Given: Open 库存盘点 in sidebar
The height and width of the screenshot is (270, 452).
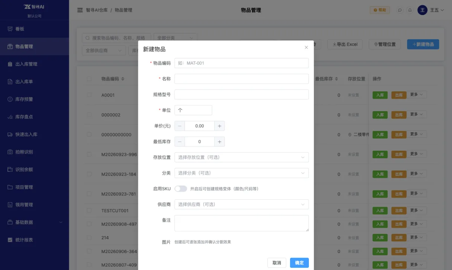Looking at the screenshot, I should 34,117.
